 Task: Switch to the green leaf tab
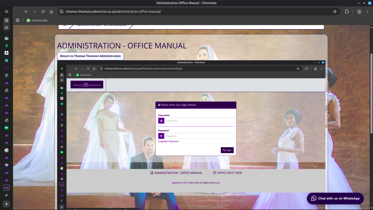(x=7, y=45)
